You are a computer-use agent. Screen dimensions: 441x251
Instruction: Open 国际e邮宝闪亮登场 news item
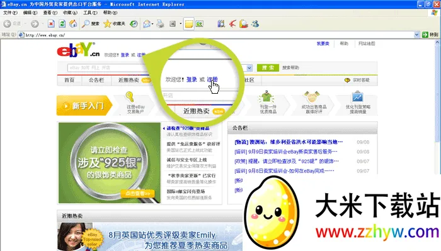coord(186,191)
